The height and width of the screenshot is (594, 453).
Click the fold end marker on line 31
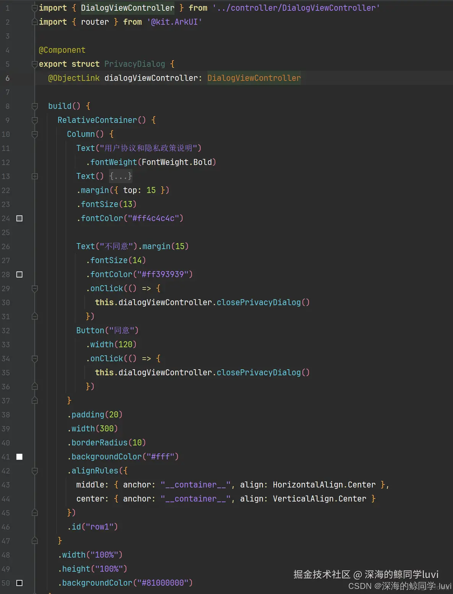[x=35, y=316]
